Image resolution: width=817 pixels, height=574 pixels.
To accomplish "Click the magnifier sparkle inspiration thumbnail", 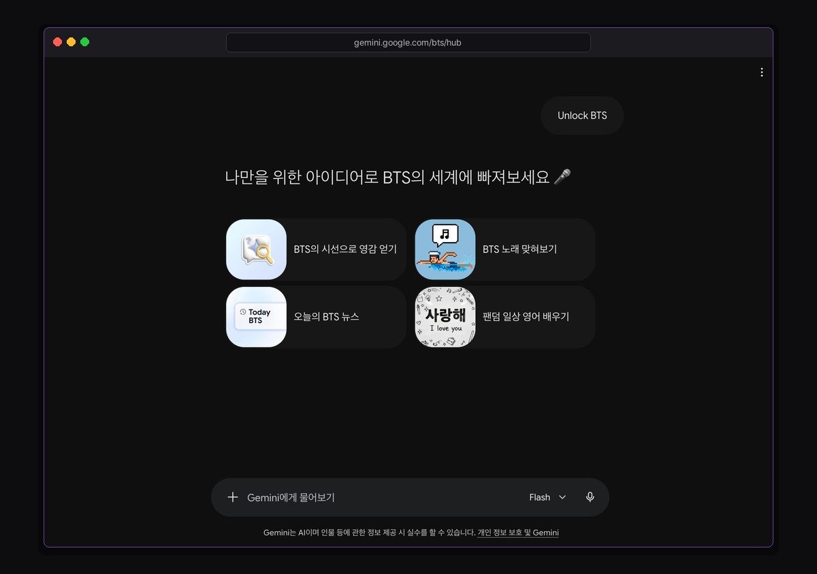I will click(256, 250).
